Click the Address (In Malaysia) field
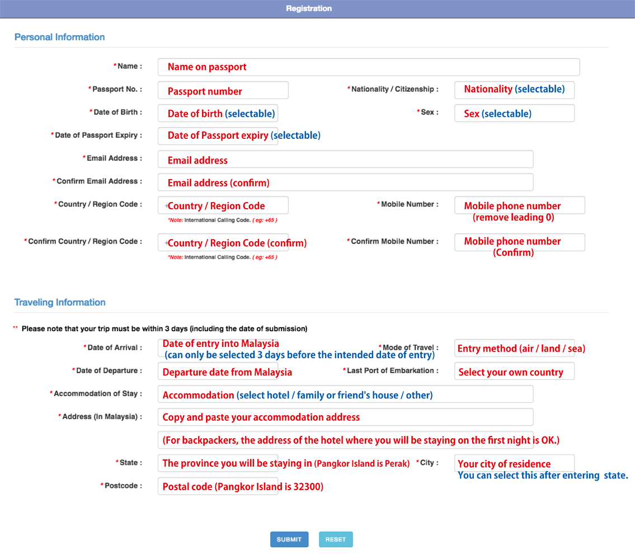Screen dimensions: 635x554 click(345, 417)
